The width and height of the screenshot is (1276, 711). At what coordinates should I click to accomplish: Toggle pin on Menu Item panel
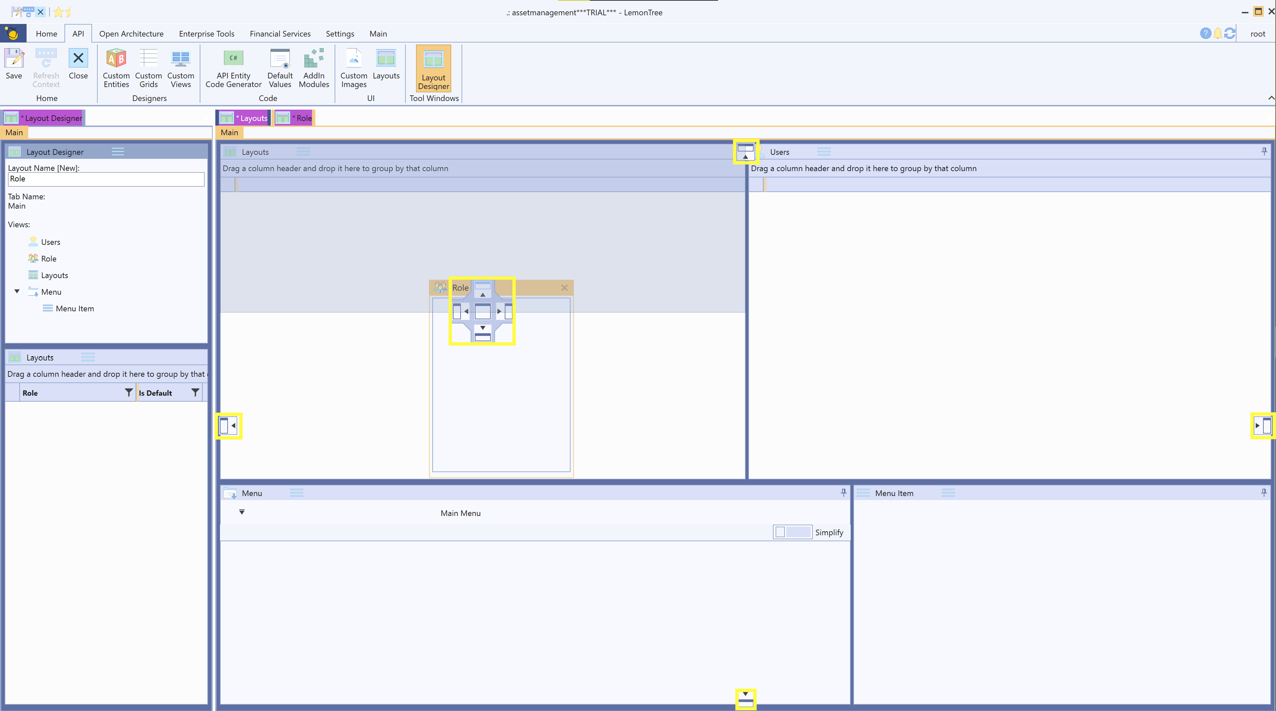pos(1264,493)
